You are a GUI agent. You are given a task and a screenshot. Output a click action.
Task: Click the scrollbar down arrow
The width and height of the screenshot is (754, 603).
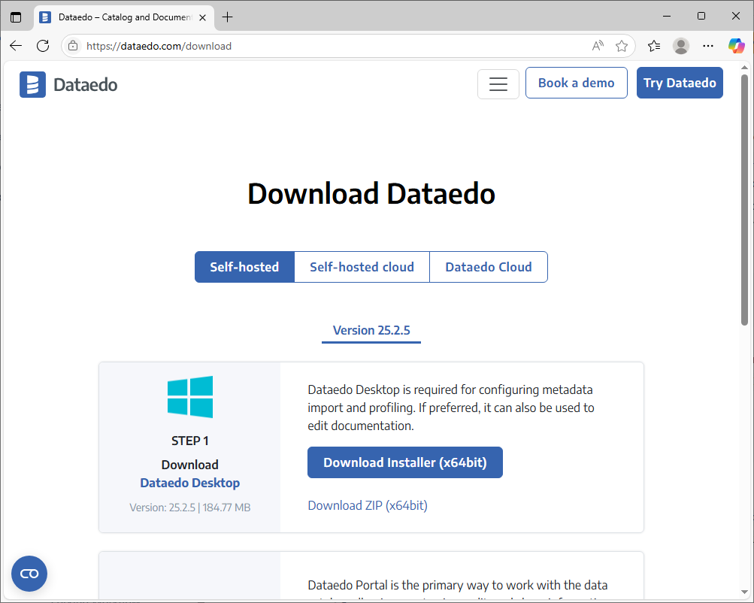point(744,592)
